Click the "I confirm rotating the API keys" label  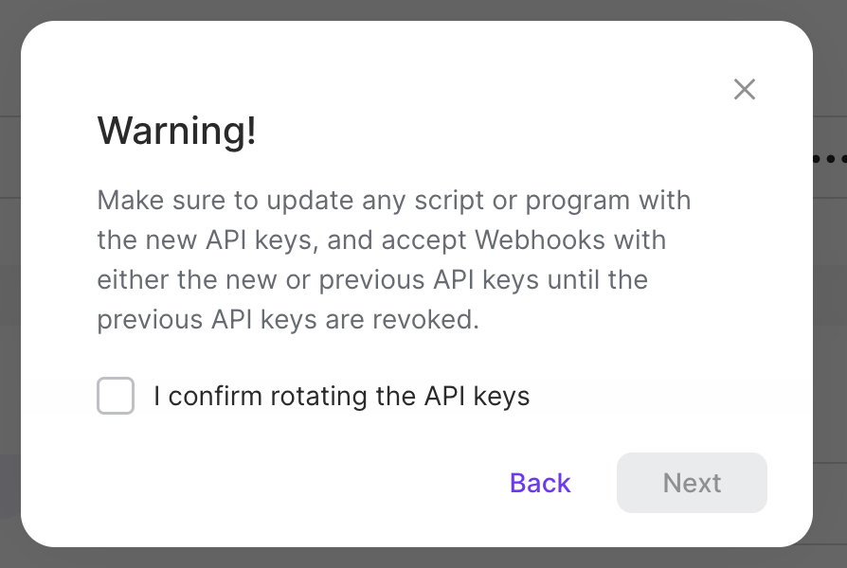coord(341,396)
